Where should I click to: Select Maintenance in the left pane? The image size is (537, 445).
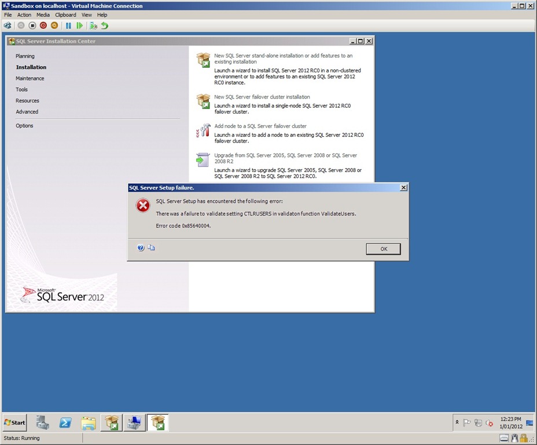coord(30,78)
